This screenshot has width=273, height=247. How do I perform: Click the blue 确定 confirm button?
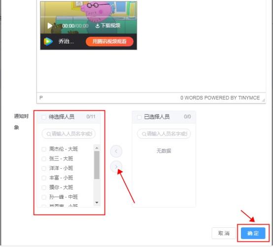tap(253, 233)
